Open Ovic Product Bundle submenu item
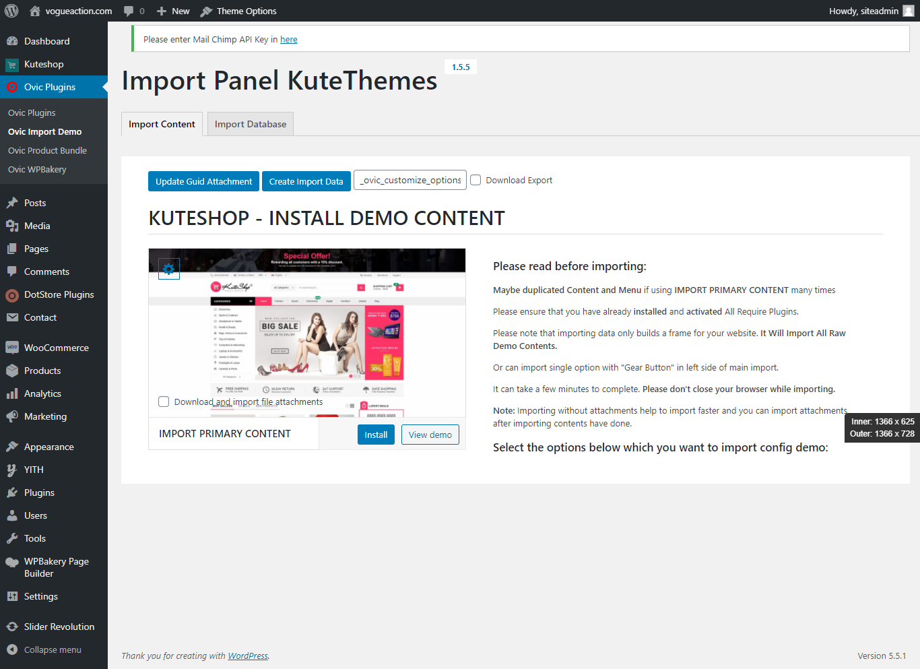The height and width of the screenshot is (669, 920). pyautogui.click(x=47, y=150)
